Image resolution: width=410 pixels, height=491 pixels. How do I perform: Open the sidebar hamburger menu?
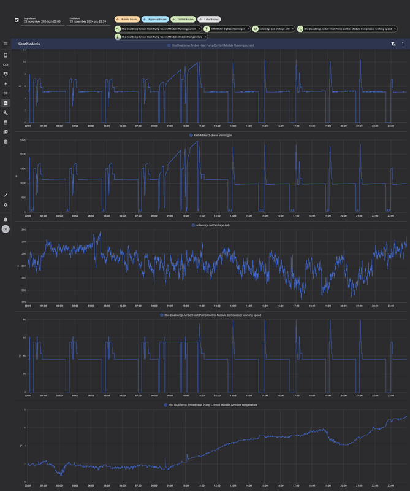6,44
